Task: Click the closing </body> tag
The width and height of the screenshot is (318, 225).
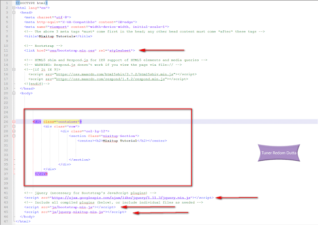Action: point(27,217)
